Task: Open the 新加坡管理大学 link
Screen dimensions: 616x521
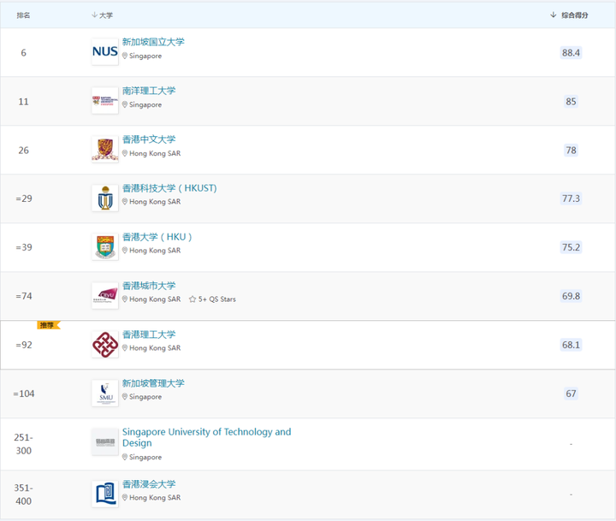Action: [153, 383]
